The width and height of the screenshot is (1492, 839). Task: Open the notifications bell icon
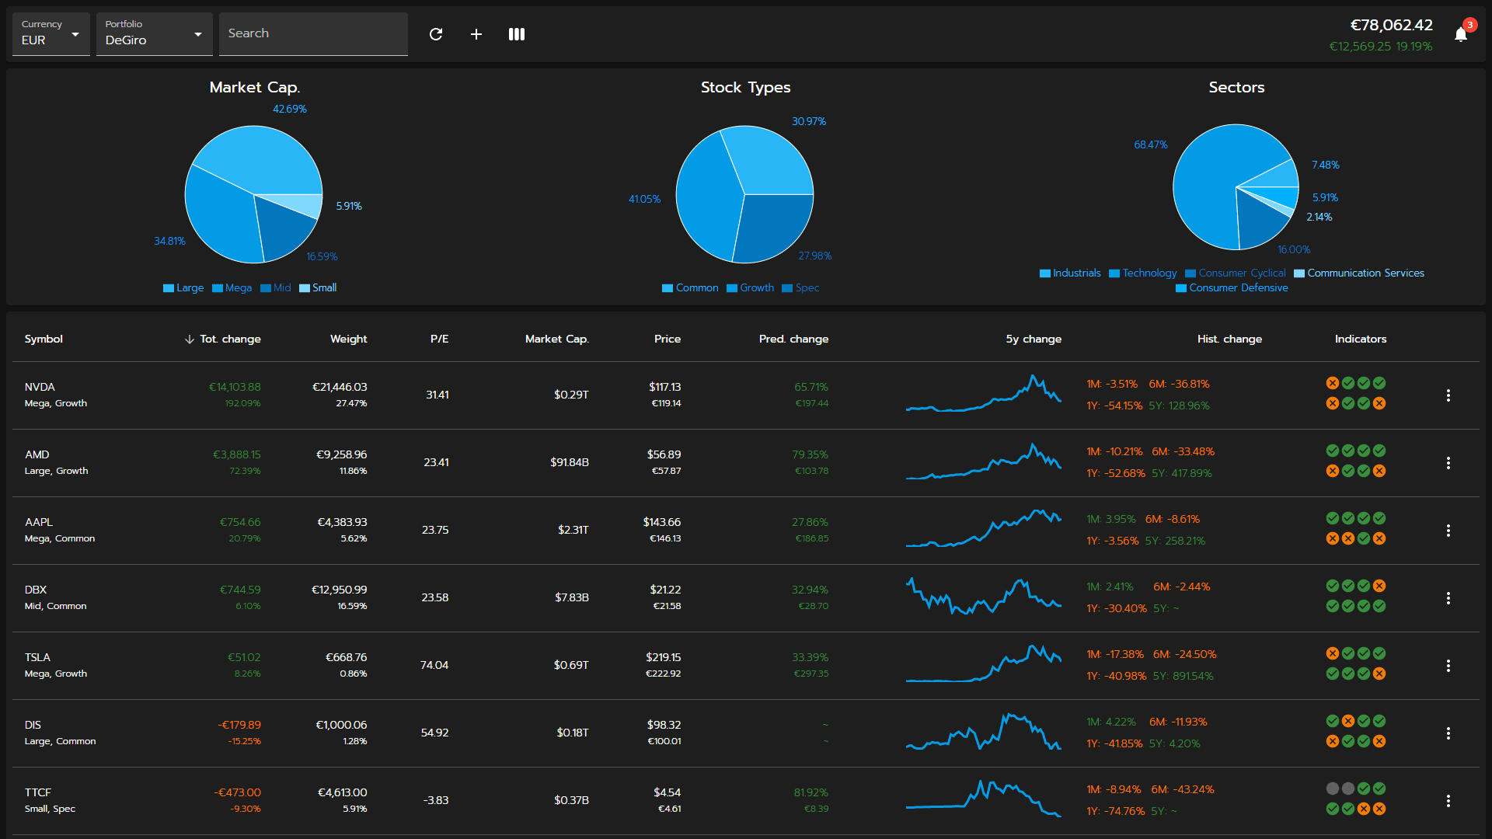[1461, 34]
